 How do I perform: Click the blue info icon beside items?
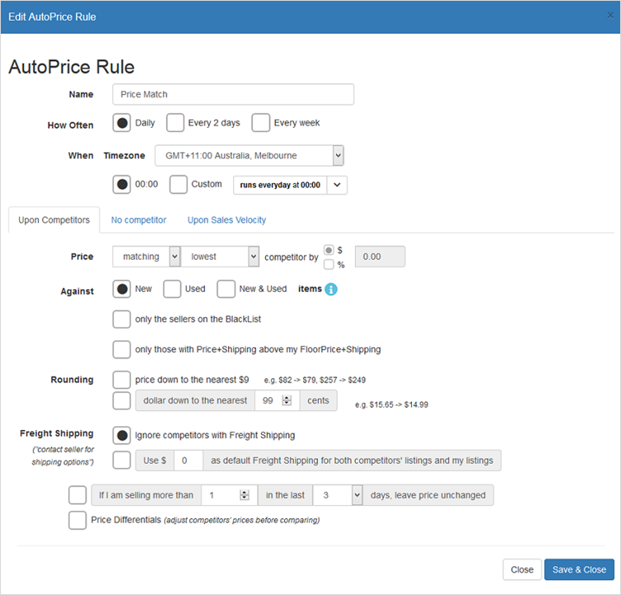tap(331, 289)
